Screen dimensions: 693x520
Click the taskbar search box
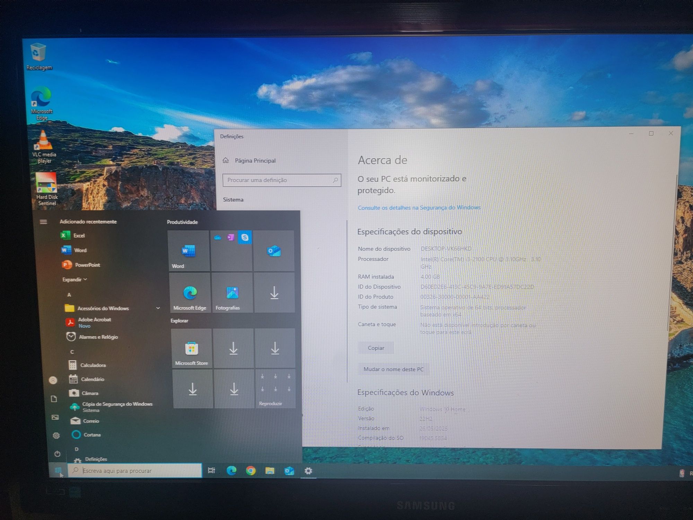click(135, 470)
